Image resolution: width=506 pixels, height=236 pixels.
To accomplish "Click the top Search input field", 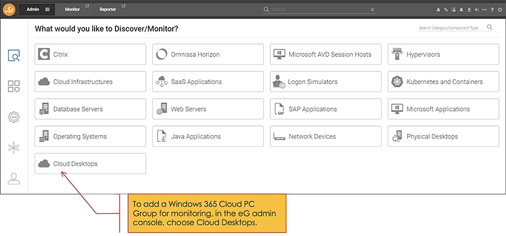I will (x=320, y=10).
